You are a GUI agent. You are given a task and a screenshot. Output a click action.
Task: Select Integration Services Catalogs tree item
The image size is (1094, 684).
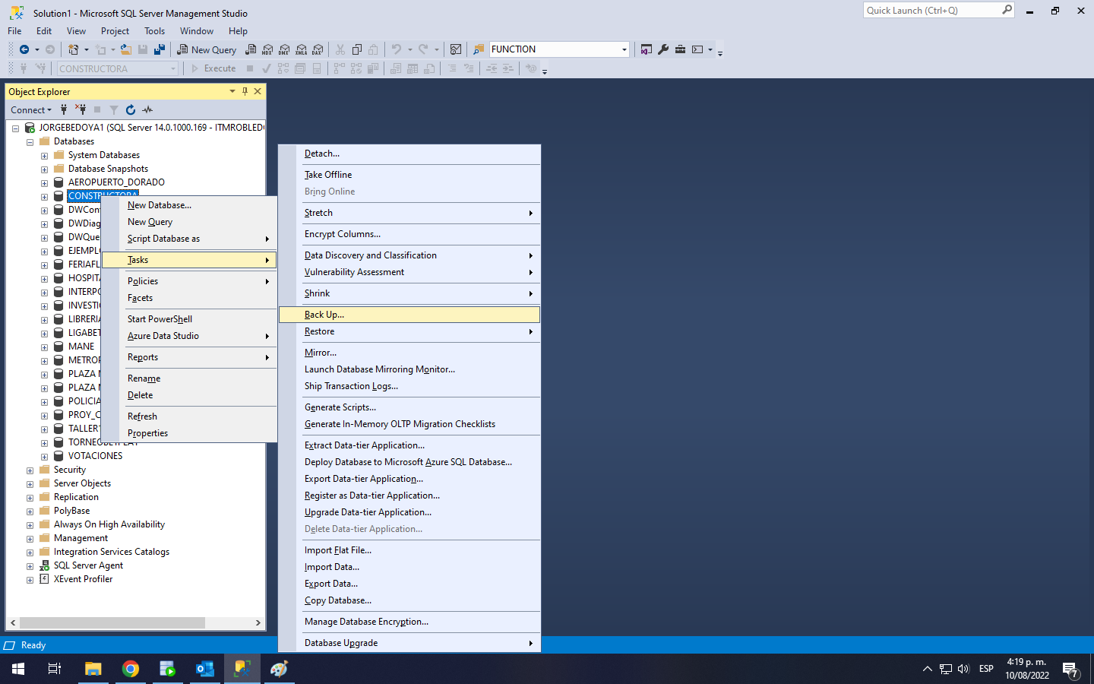[112, 552]
